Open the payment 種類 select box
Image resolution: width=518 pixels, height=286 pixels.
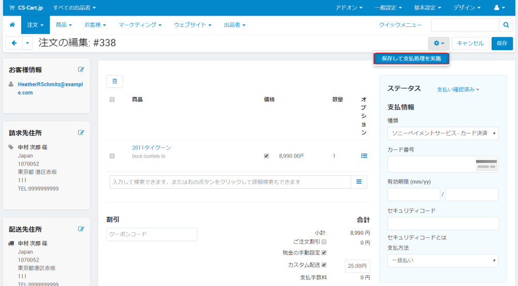[443, 133]
